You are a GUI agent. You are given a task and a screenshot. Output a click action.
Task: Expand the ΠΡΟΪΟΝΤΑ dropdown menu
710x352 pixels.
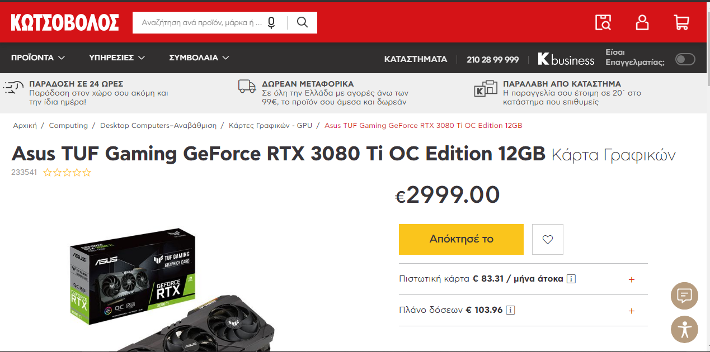click(38, 58)
